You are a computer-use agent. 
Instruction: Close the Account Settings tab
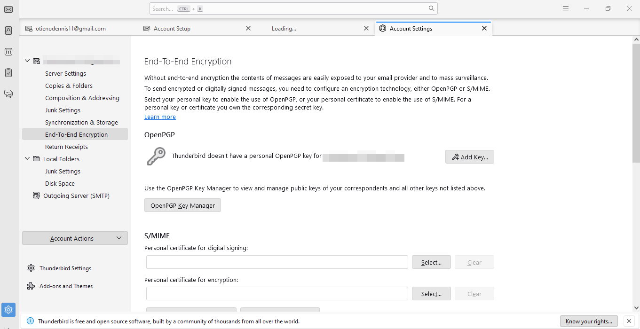[484, 28]
